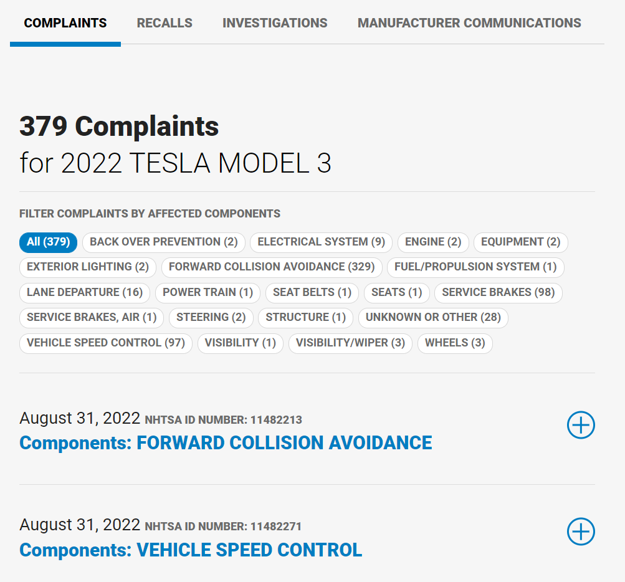This screenshot has width=625, height=582.
Task: Open the INVESTIGATIONS tab
Action: coord(275,23)
